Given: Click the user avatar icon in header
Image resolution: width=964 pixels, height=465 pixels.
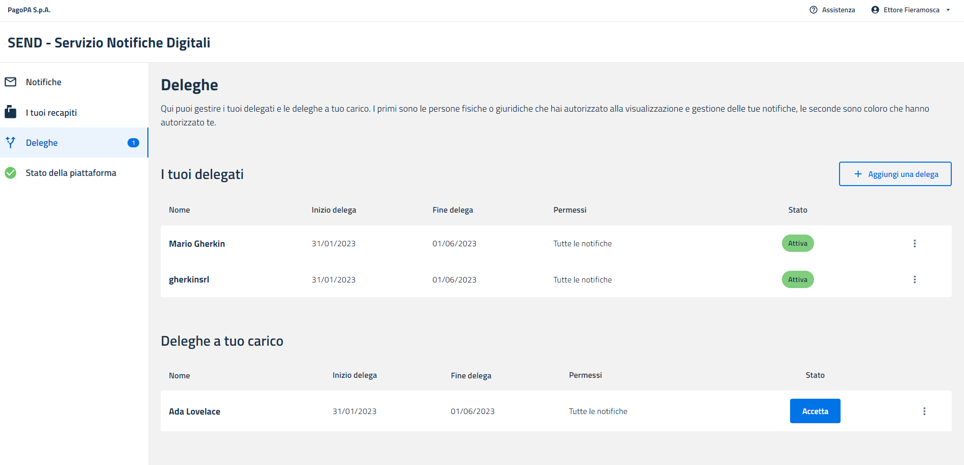Looking at the screenshot, I should (875, 10).
